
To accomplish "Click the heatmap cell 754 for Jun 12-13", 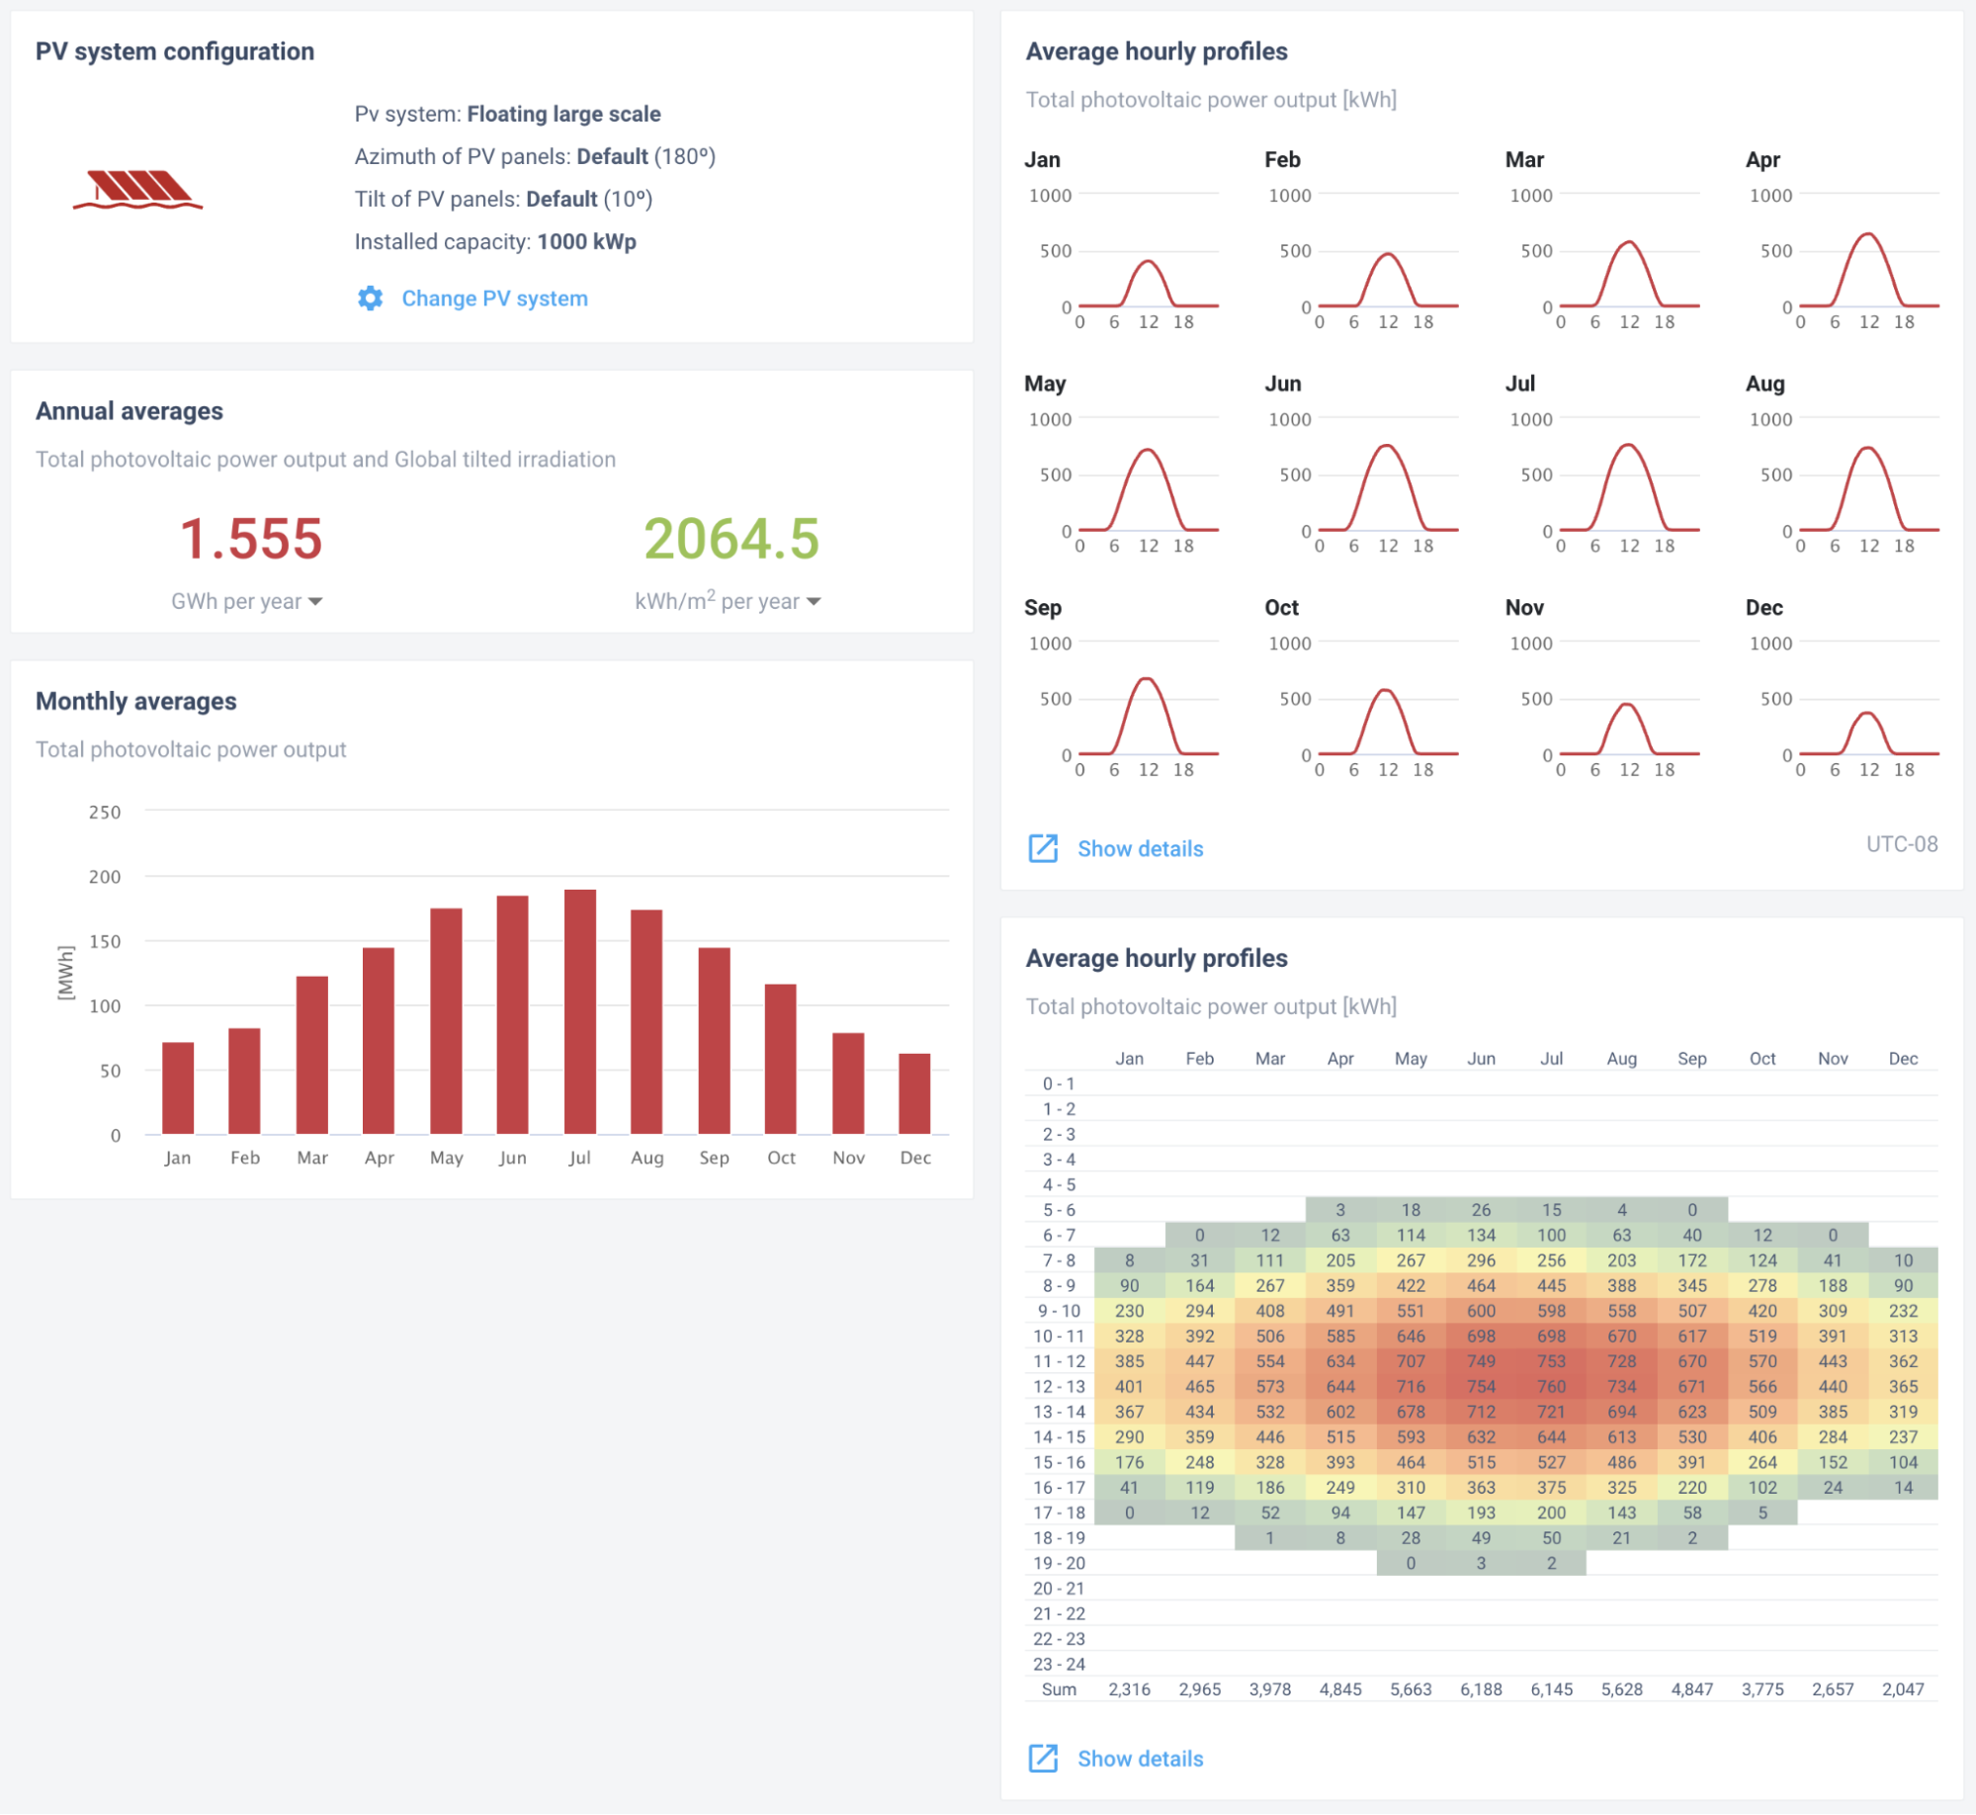I will [x=1481, y=1386].
